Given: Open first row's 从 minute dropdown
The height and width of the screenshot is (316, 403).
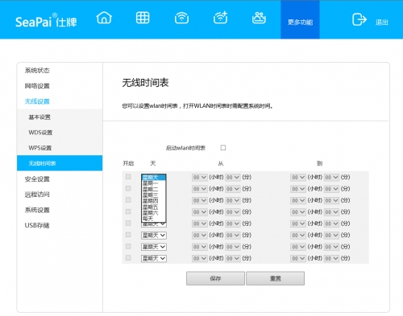Looking at the screenshot, I should (233, 177).
